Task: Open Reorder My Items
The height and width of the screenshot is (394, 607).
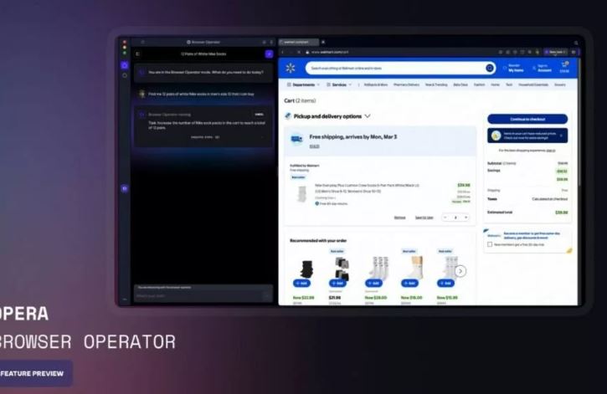Action: tap(513, 68)
